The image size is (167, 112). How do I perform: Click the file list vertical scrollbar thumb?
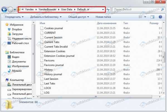pyautogui.click(x=164, y=57)
